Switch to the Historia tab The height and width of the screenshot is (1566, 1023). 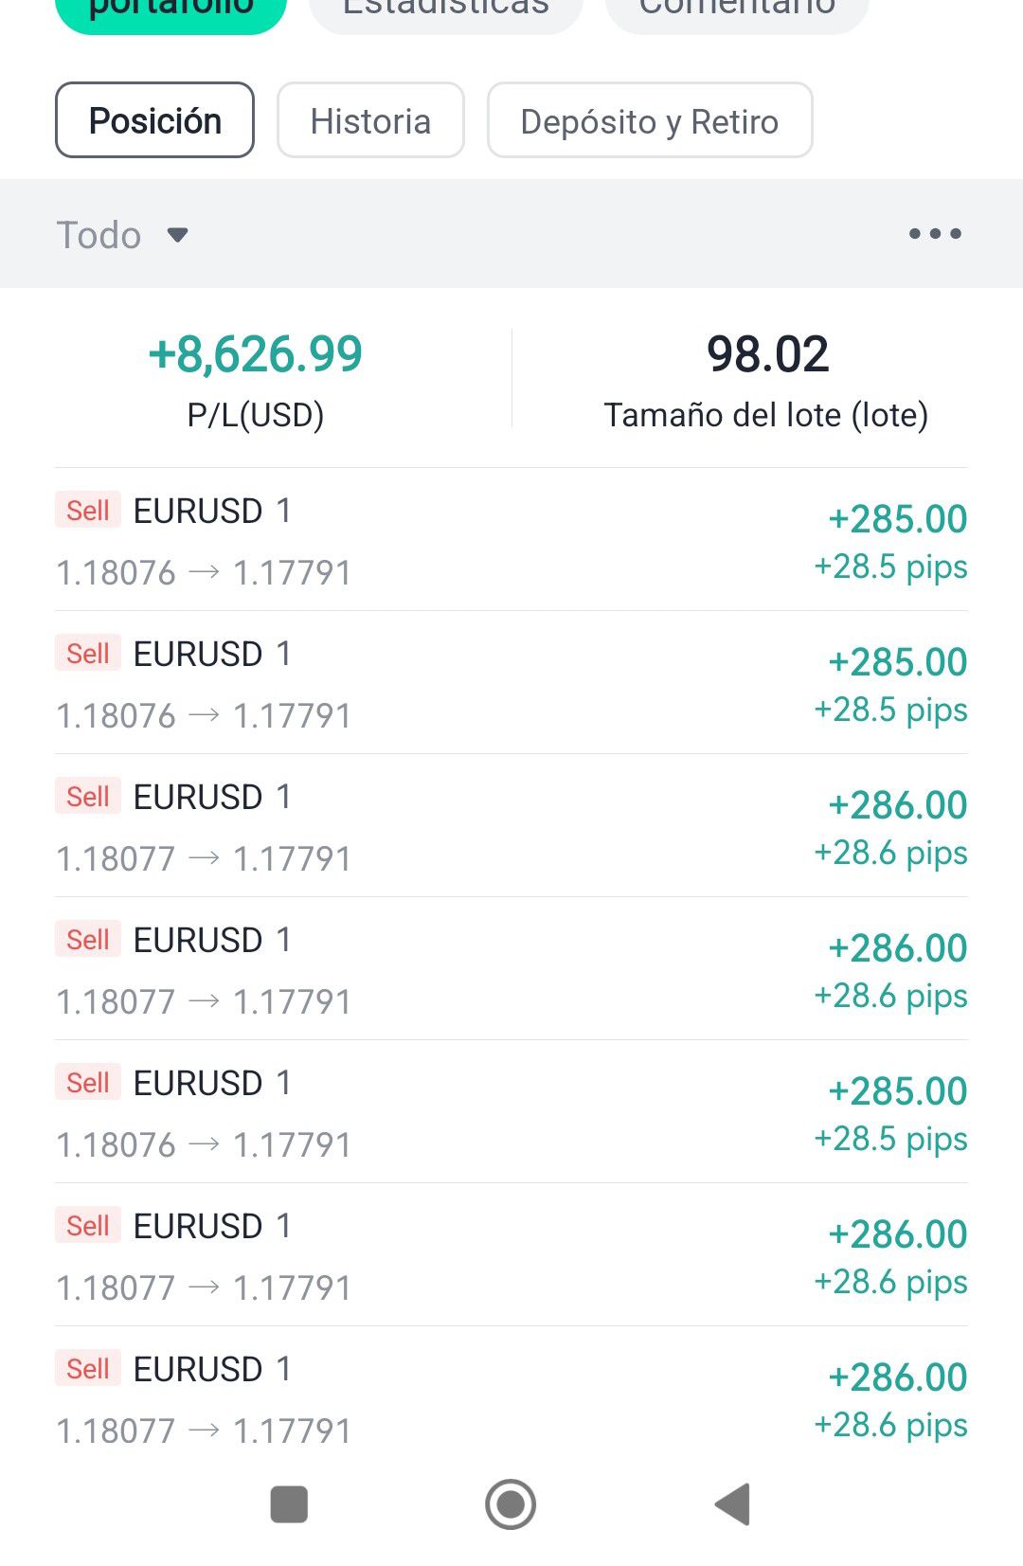[370, 120]
